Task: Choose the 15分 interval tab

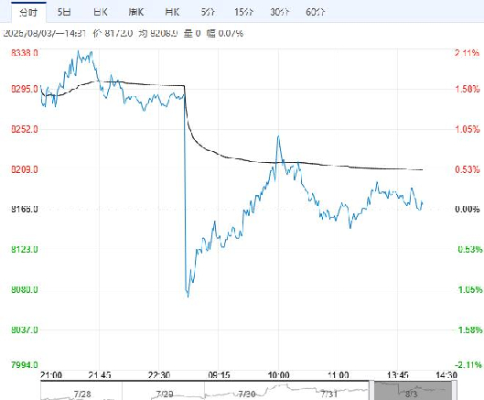Action: pyautogui.click(x=243, y=12)
